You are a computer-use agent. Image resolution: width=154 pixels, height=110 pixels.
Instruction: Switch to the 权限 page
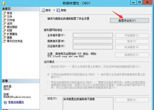[x=10, y=31]
